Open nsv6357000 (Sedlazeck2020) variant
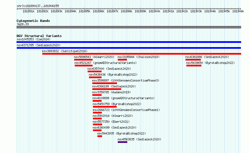249x153 pixels. (109, 69)
